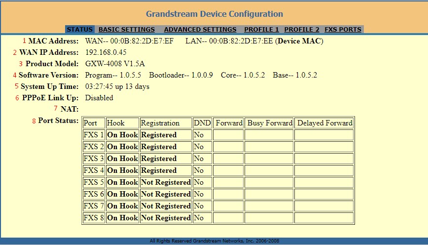Click the Registration column header
This screenshot has width=428, height=245.
[166, 123]
